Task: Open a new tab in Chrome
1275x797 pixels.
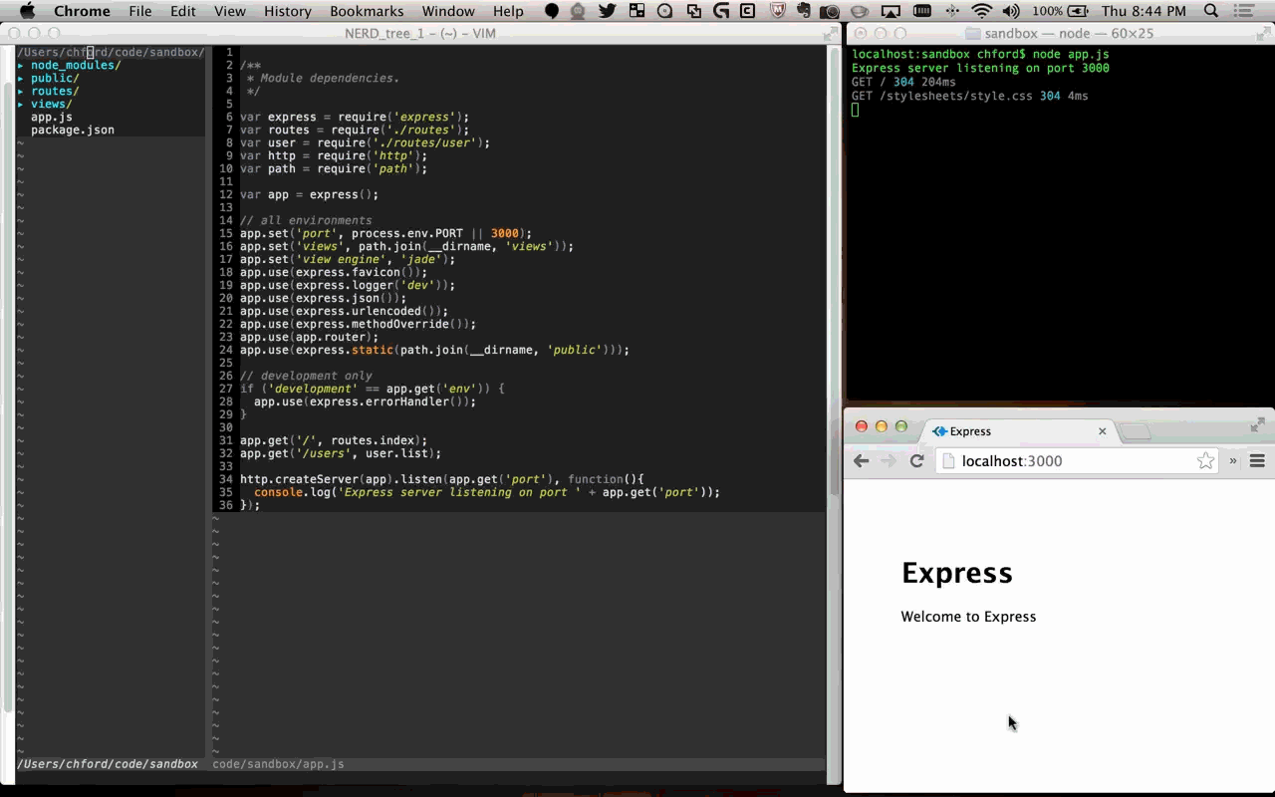Action: pyautogui.click(x=1136, y=431)
